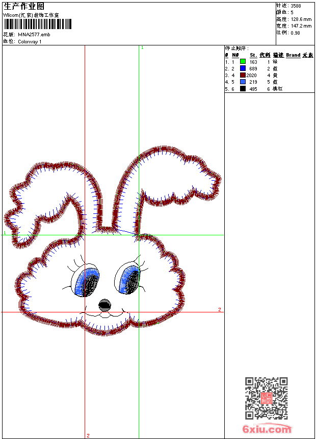The image size is (316, 439).
Task: Click stitch count 2020 in stop table
Action: [251, 76]
